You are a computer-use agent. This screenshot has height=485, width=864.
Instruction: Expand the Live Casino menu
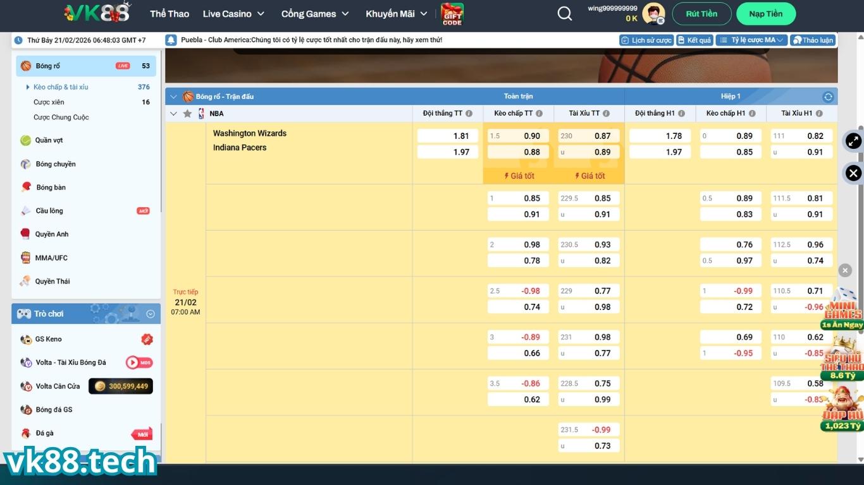tap(233, 14)
